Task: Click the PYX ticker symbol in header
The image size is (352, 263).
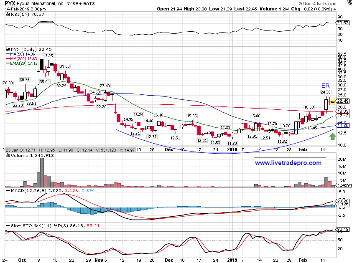Action: click(x=11, y=3)
